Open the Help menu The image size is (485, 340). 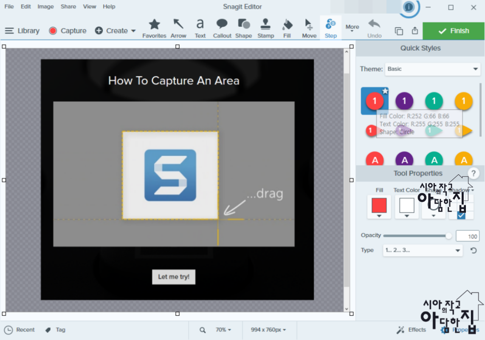pyautogui.click(x=109, y=6)
